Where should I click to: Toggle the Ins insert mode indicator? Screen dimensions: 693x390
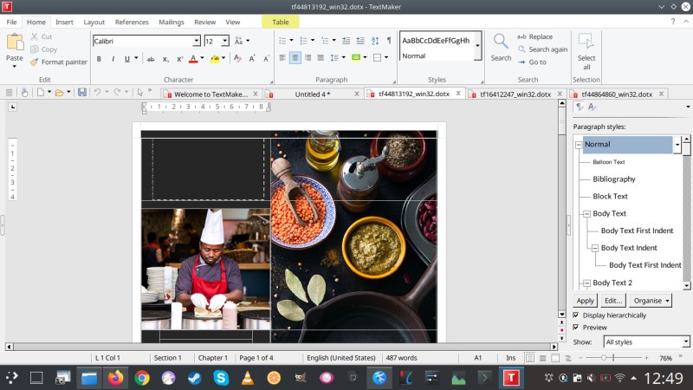point(511,358)
